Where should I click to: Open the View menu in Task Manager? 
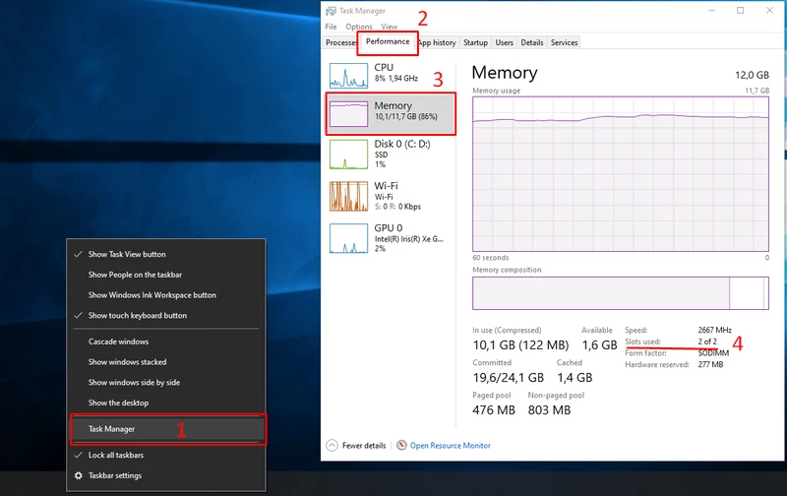389,27
